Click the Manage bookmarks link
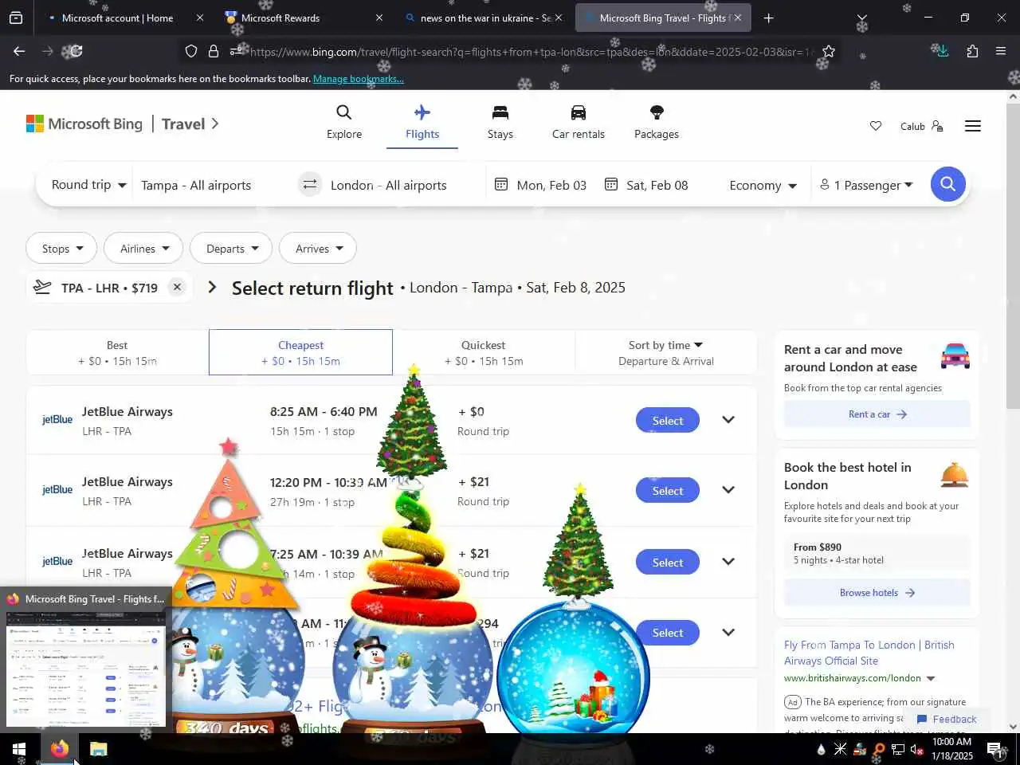 pos(359,79)
